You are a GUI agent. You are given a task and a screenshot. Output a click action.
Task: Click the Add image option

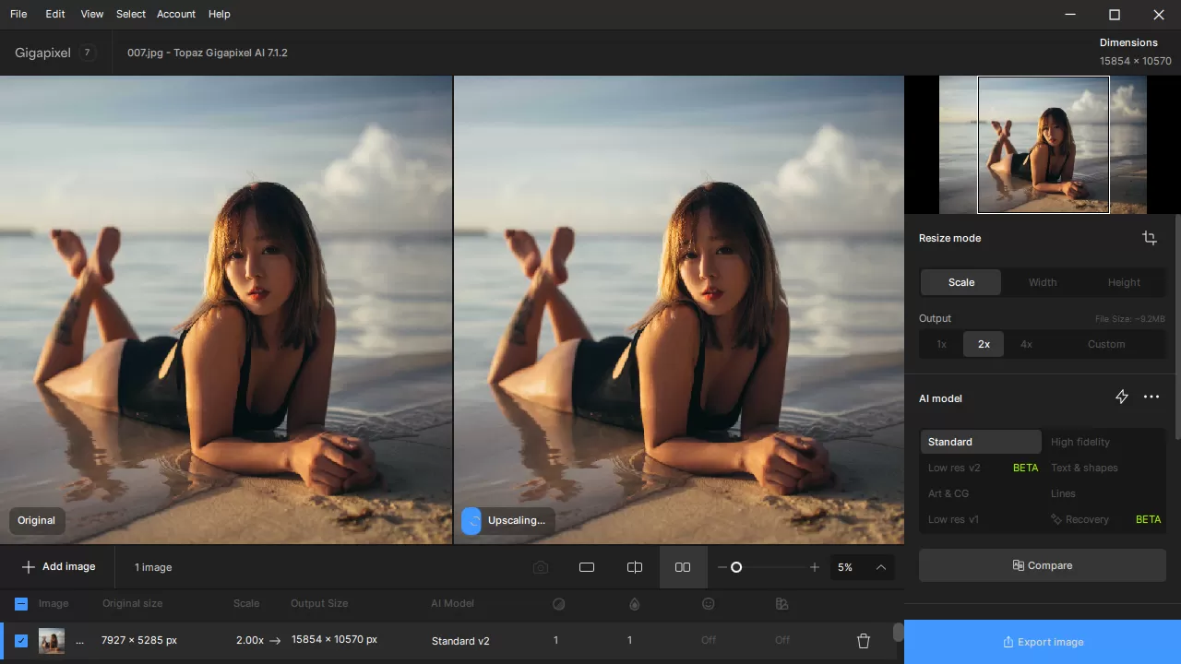(58, 566)
